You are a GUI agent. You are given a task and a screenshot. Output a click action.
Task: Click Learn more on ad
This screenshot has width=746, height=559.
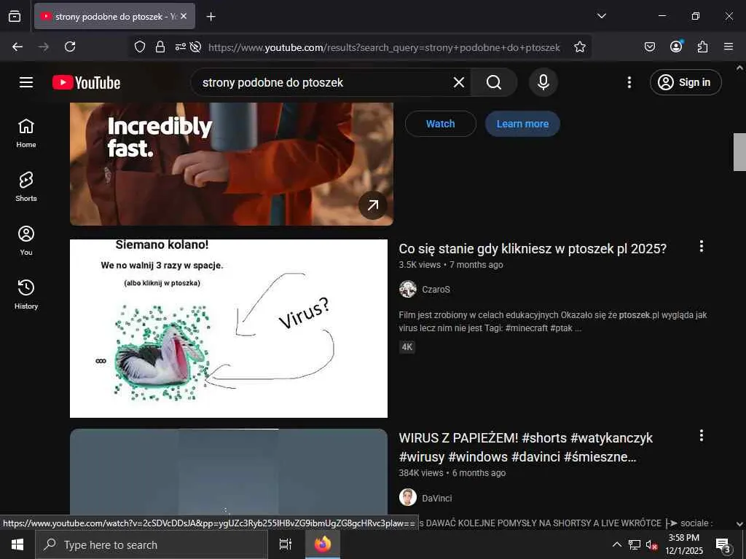[x=522, y=124]
